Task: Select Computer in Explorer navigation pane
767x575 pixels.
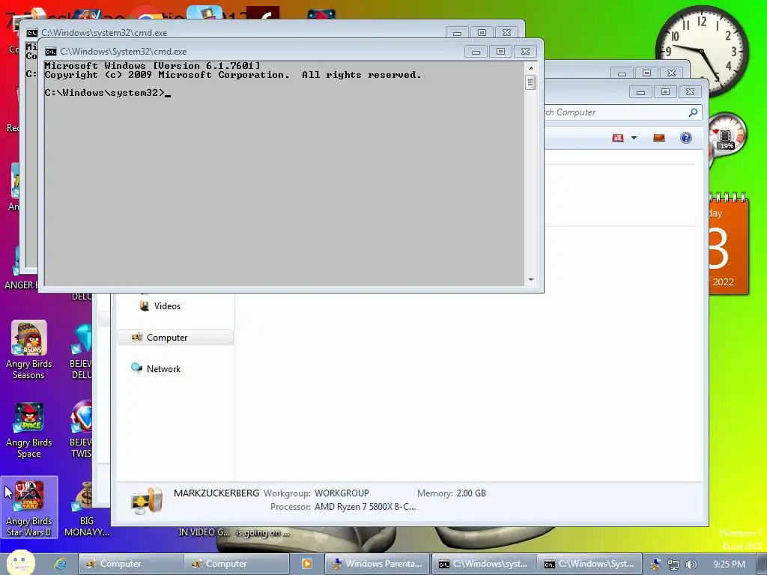Action: 175,338
